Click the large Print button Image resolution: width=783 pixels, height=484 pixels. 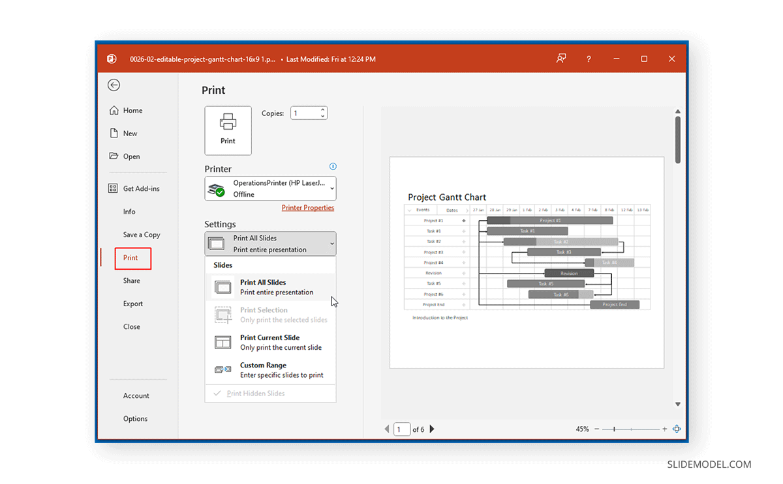tap(228, 130)
